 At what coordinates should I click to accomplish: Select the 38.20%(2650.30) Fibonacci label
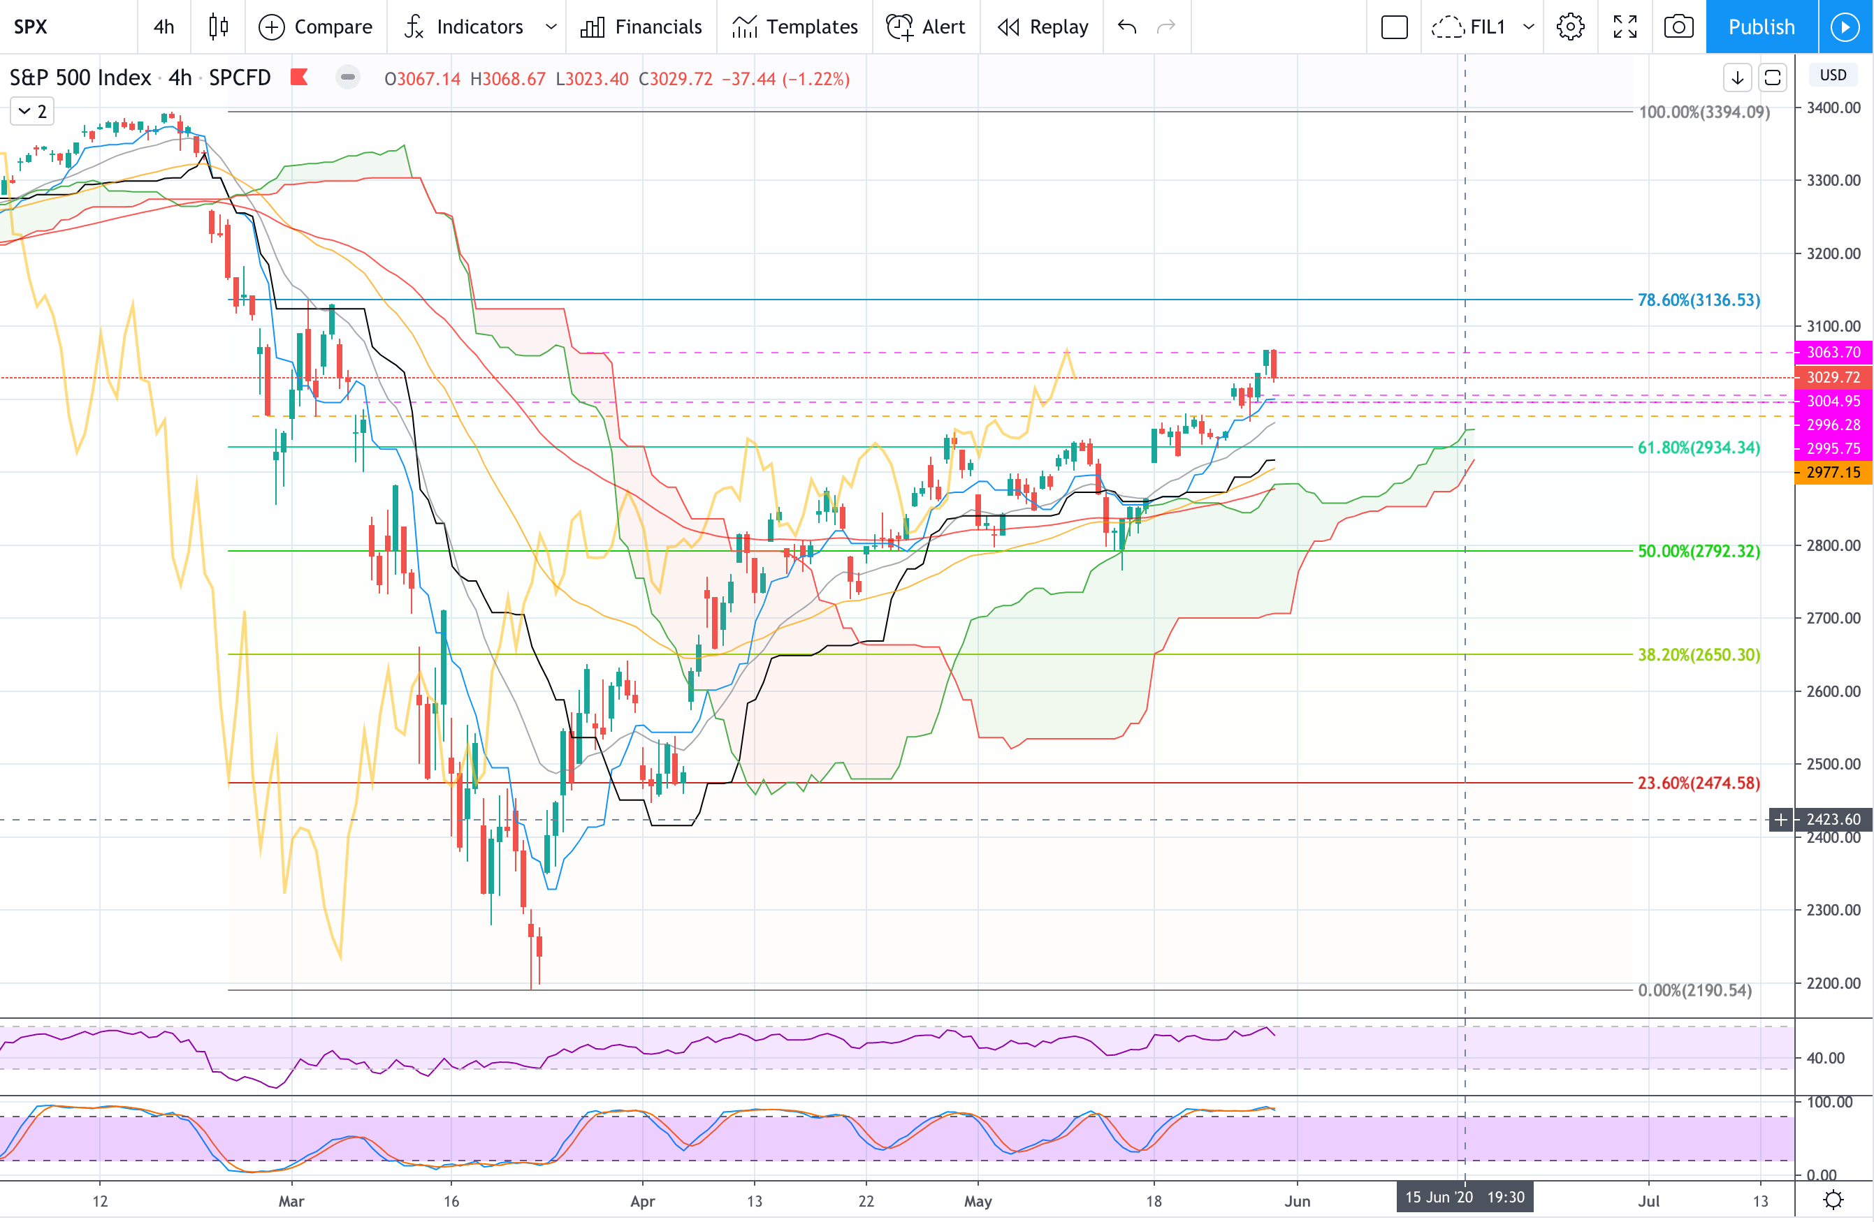click(x=1699, y=655)
